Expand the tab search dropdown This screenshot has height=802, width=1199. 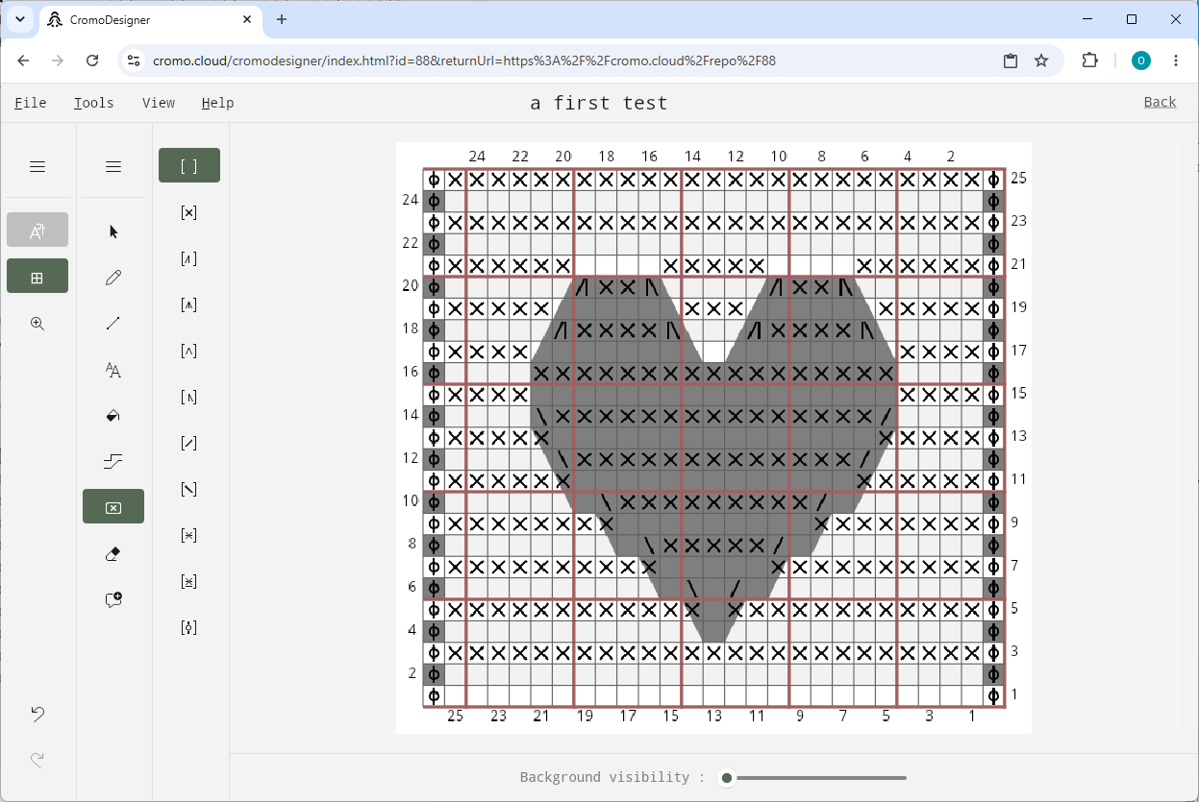click(x=19, y=19)
